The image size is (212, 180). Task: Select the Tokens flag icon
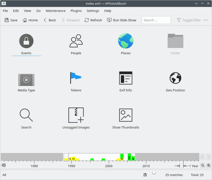[x=76, y=78]
